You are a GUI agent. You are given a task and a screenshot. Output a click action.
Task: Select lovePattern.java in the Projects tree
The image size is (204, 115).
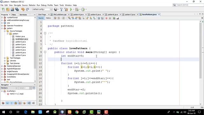click(21, 39)
